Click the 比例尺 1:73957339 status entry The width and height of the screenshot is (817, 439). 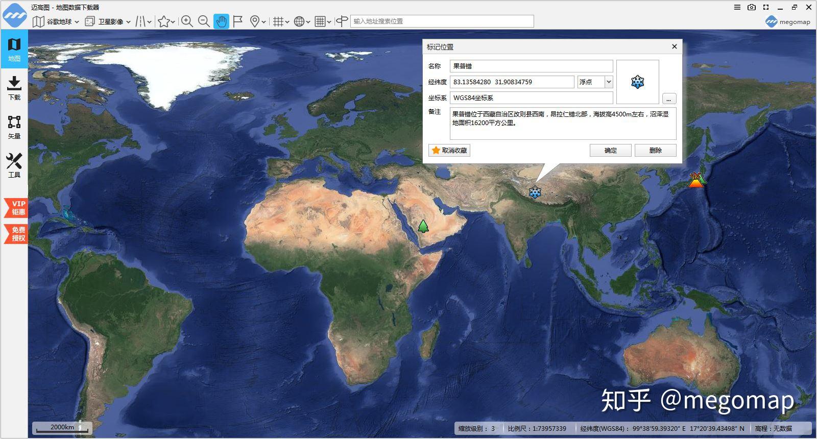tap(537, 428)
